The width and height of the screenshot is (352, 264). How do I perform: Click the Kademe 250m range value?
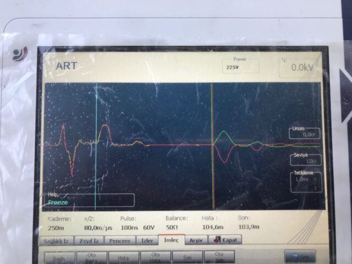point(56,227)
